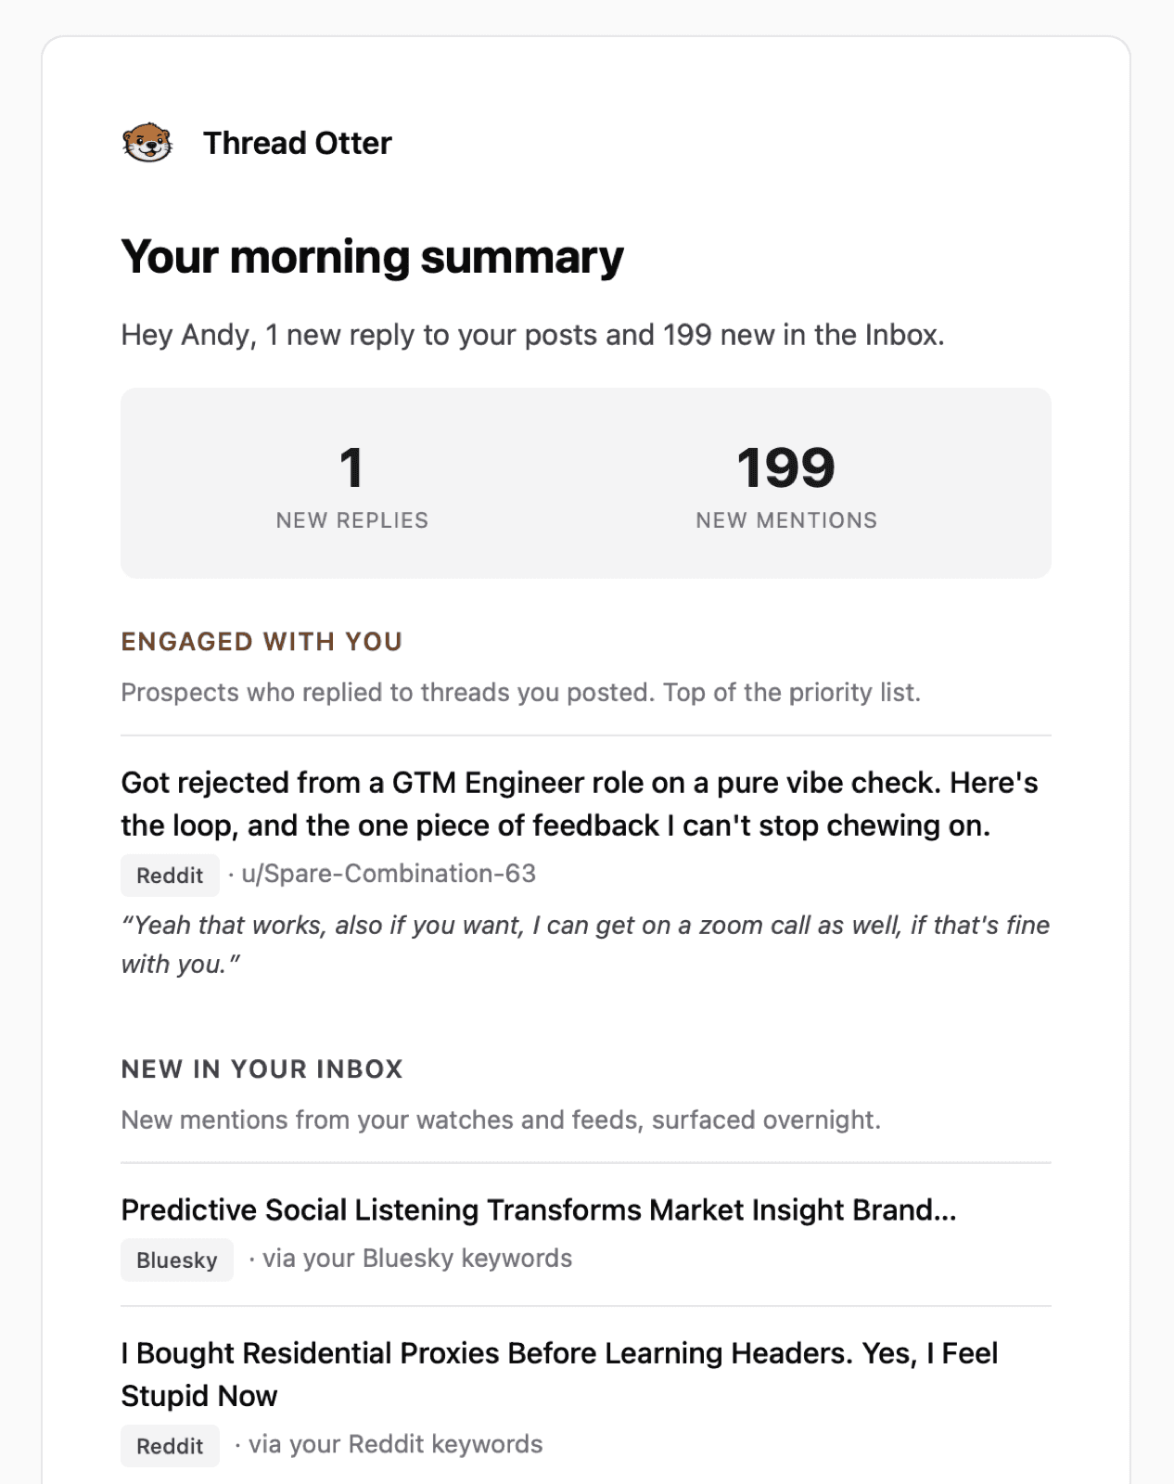
Task: Open the Thread Otter brand name
Action: (298, 143)
